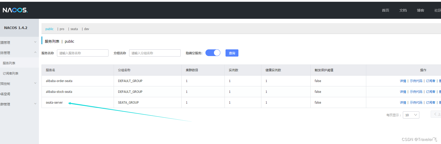
Task: Switch to the dev namespace tab
Action: tap(87, 29)
